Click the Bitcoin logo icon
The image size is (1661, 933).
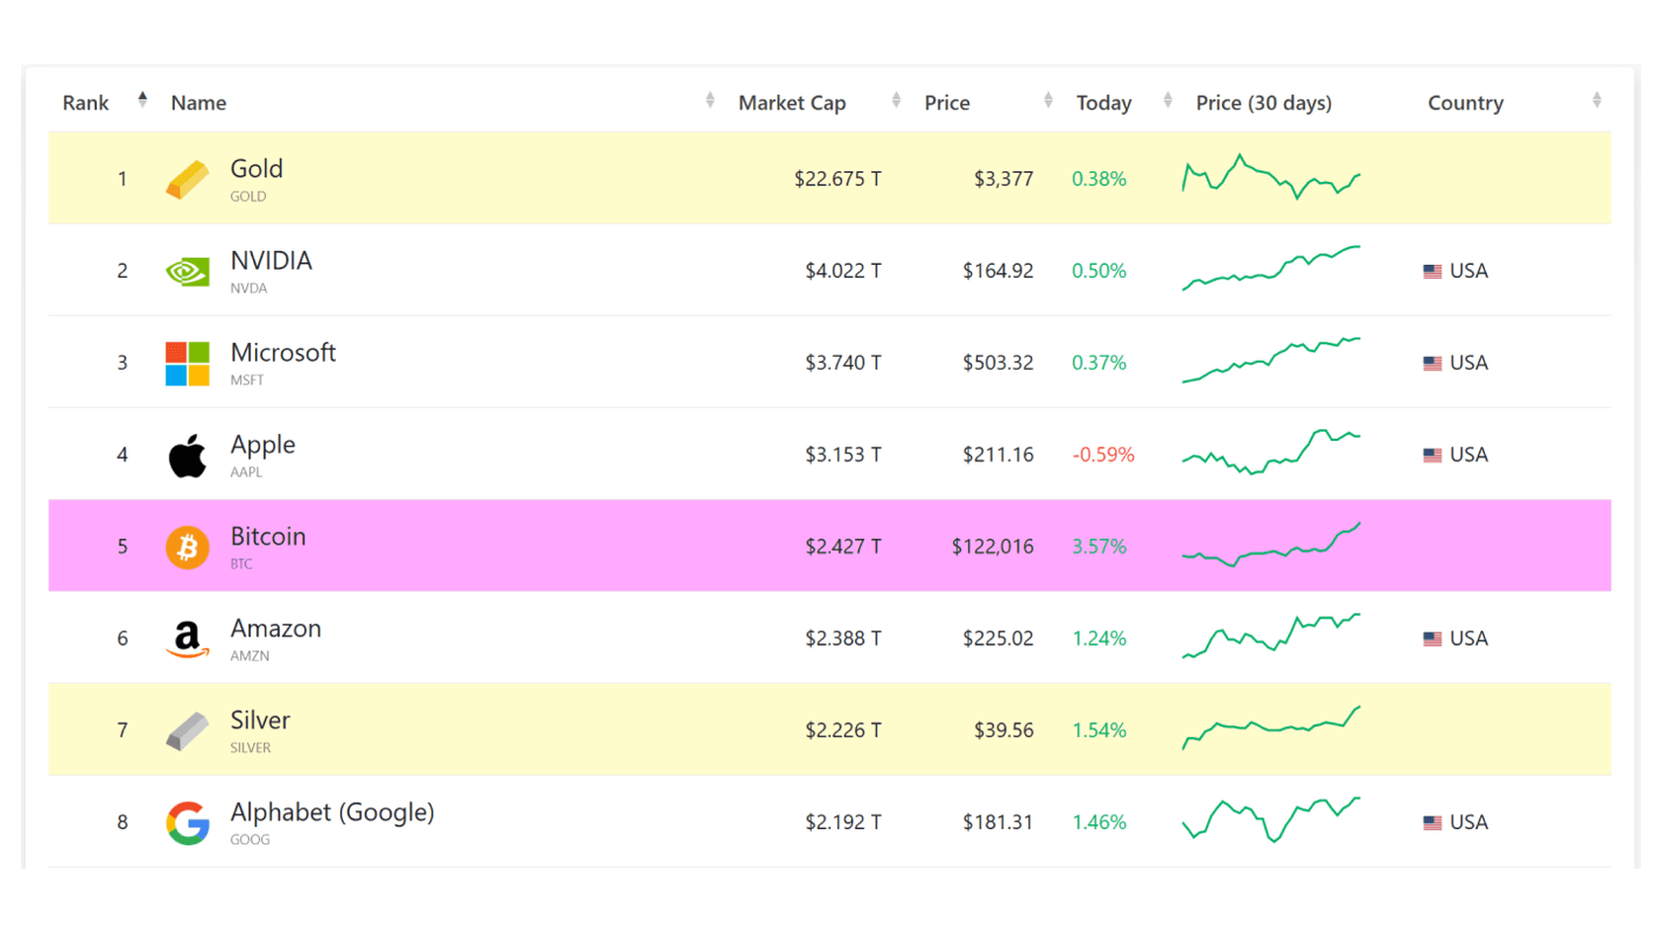click(x=187, y=547)
